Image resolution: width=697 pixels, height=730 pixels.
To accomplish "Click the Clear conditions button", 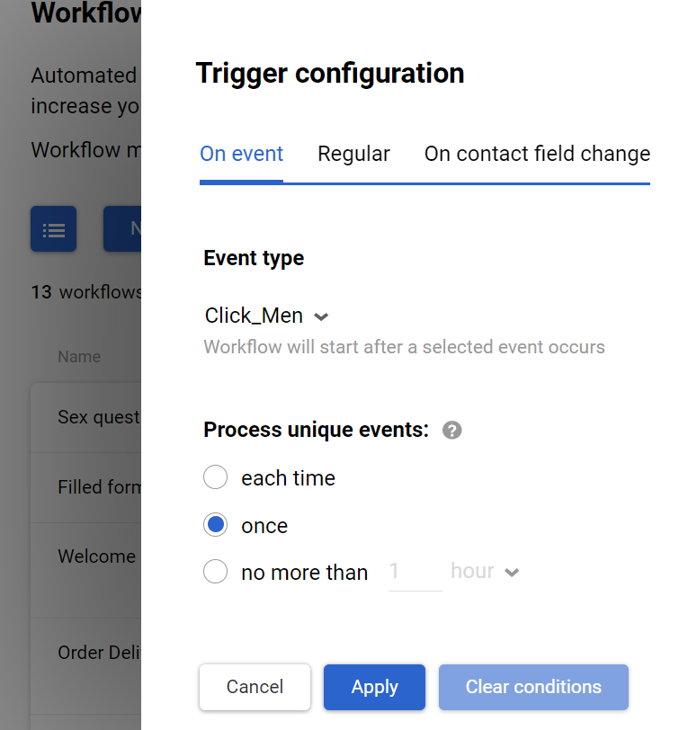I will pos(533,687).
